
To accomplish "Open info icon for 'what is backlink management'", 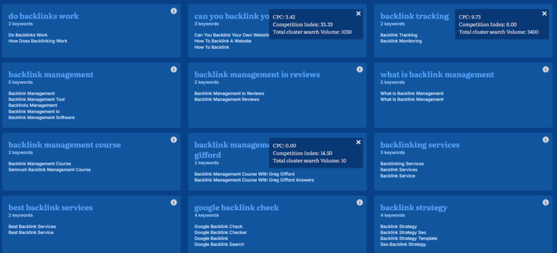I will [x=546, y=70].
